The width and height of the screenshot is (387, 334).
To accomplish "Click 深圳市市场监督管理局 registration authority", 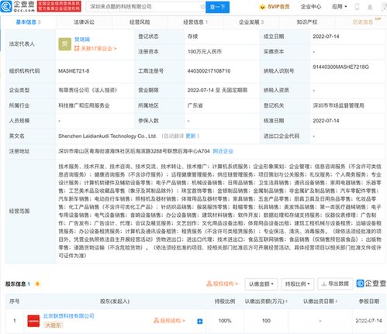I will coord(338,105).
